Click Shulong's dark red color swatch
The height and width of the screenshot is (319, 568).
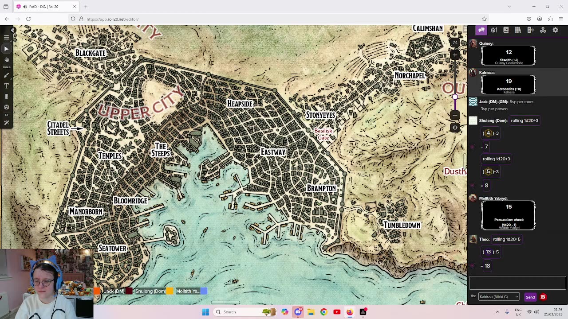(129, 291)
